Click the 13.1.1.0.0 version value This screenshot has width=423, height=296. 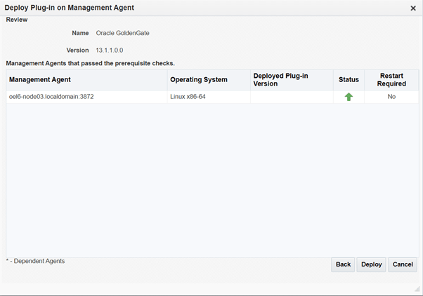coord(109,51)
